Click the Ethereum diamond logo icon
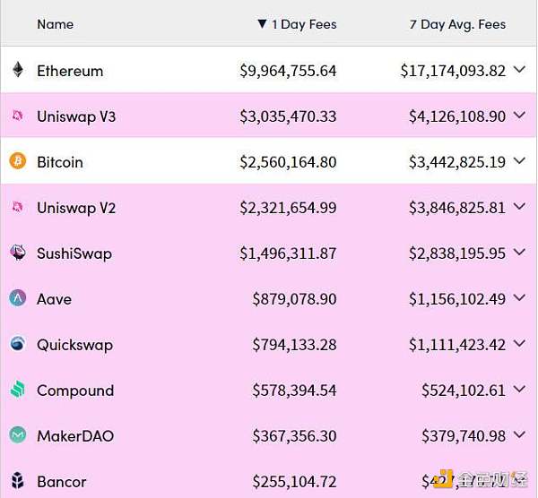The height and width of the screenshot is (498, 538). [18, 70]
